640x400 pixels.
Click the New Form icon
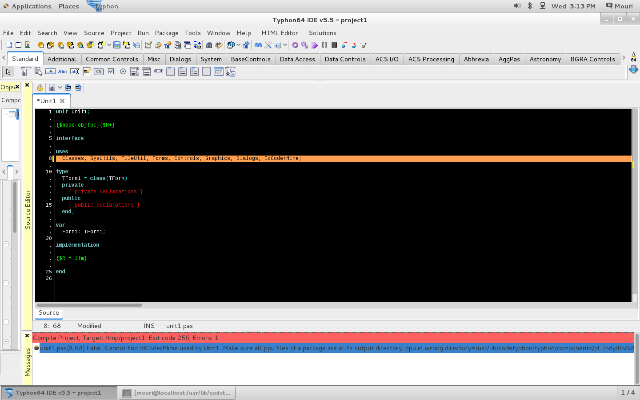[x=18, y=45]
